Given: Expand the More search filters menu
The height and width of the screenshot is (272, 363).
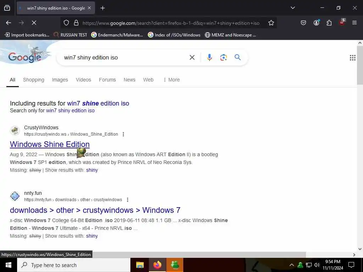Looking at the screenshot, I should 172,80.
